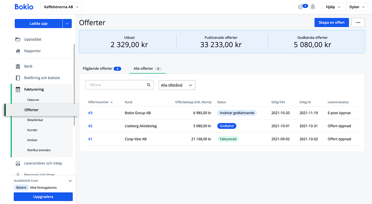
Task: Open notifications via the bell icon
Action: point(313,6)
